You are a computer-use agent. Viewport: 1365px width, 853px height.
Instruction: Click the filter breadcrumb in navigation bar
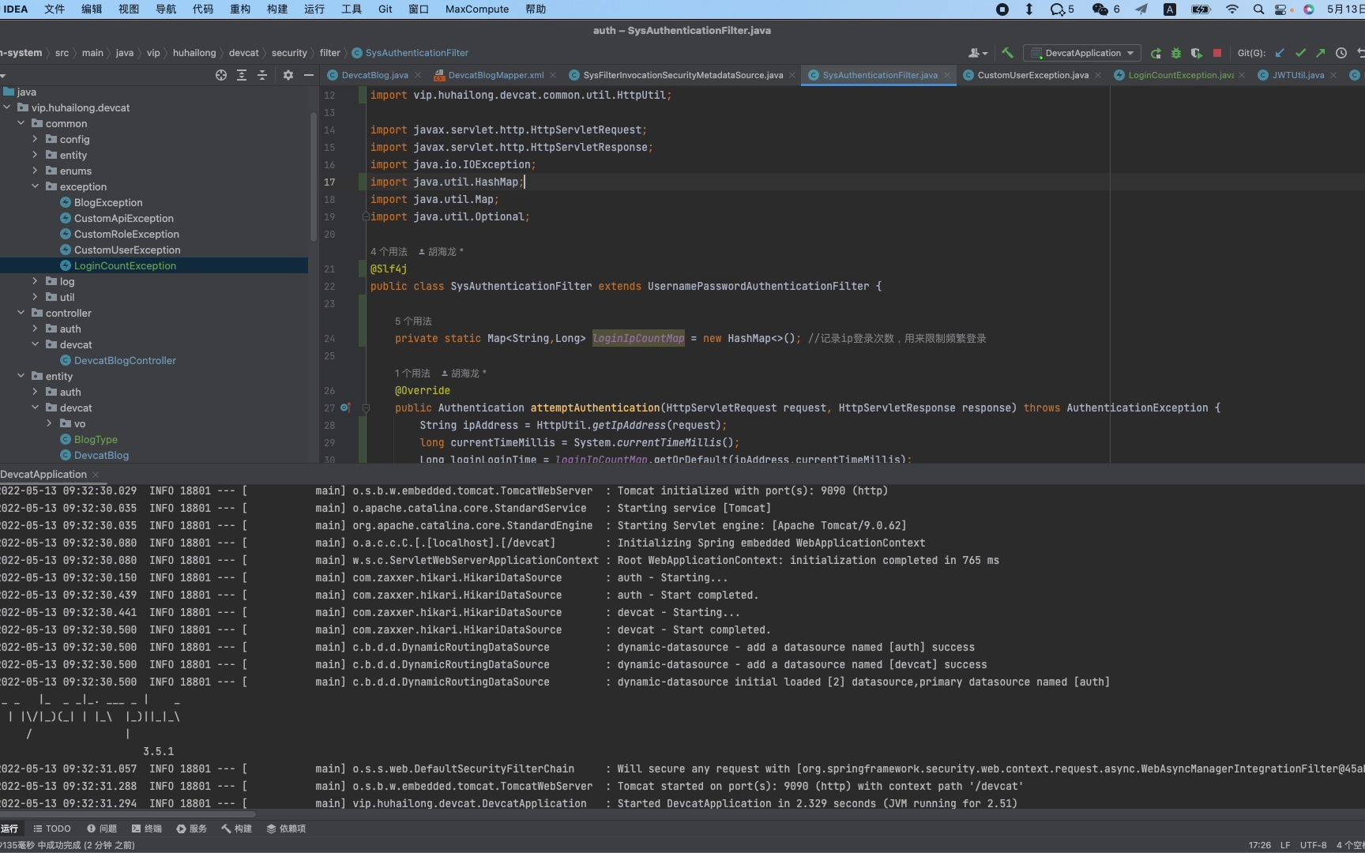[x=329, y=53]
